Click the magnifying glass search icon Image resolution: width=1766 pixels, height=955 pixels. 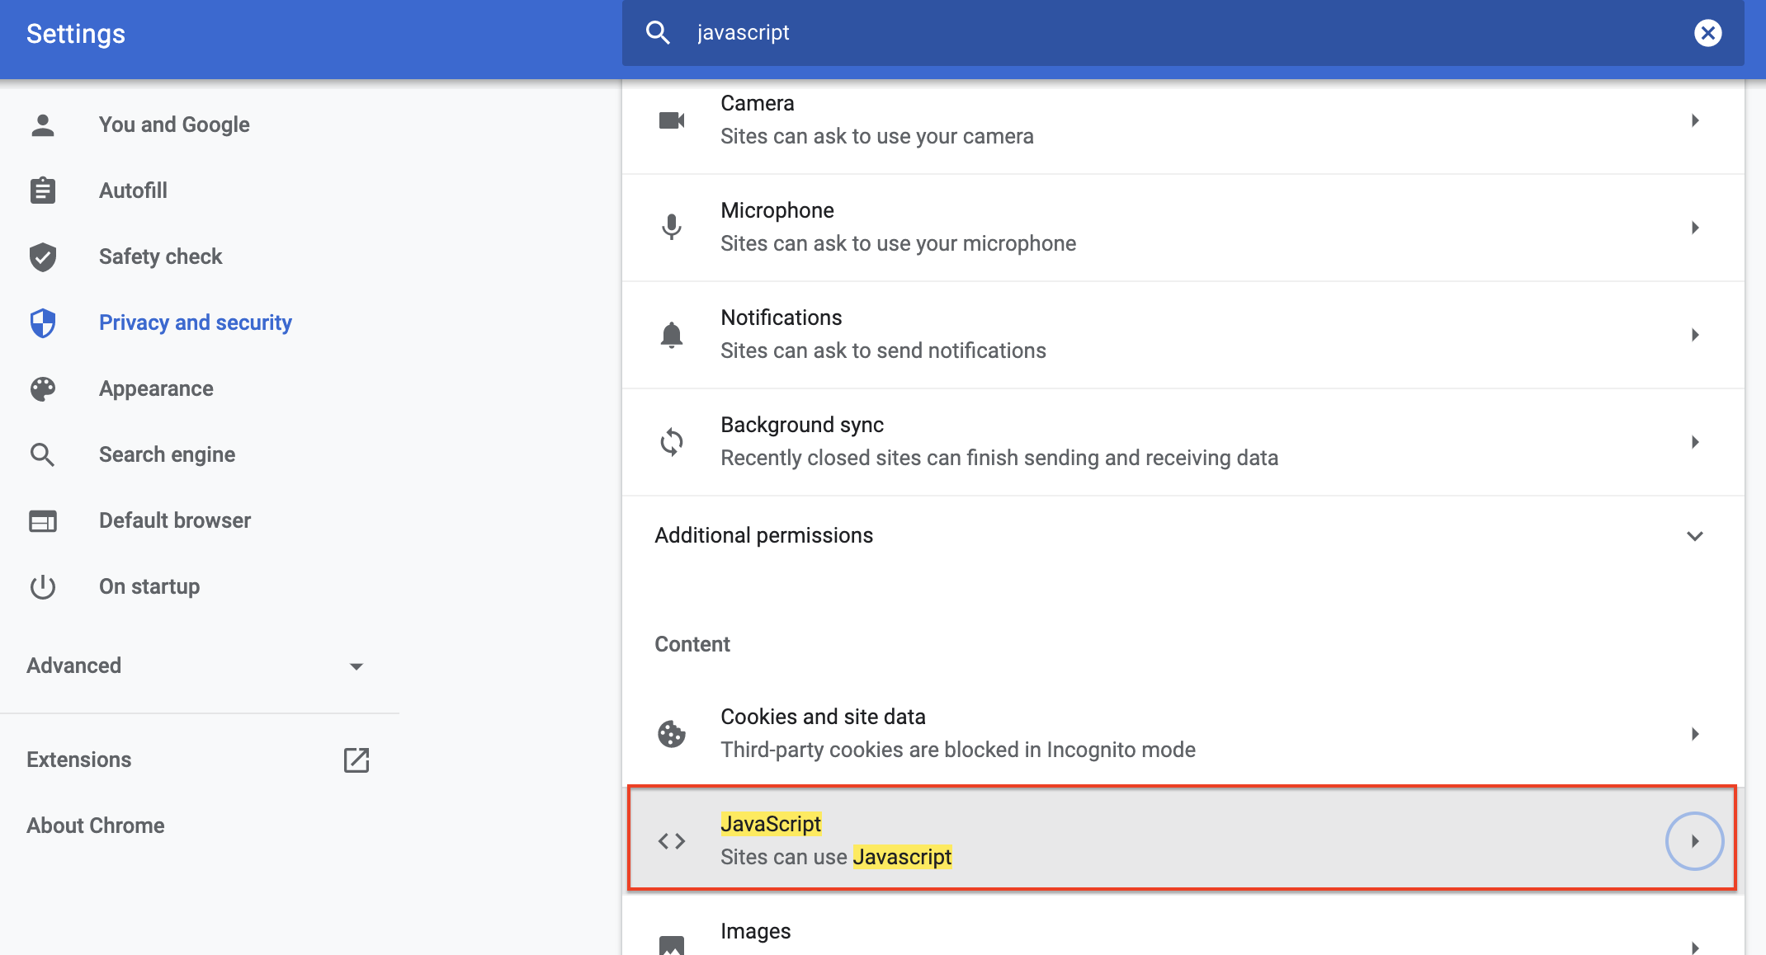pyautogui.click(x=658, y=33)
